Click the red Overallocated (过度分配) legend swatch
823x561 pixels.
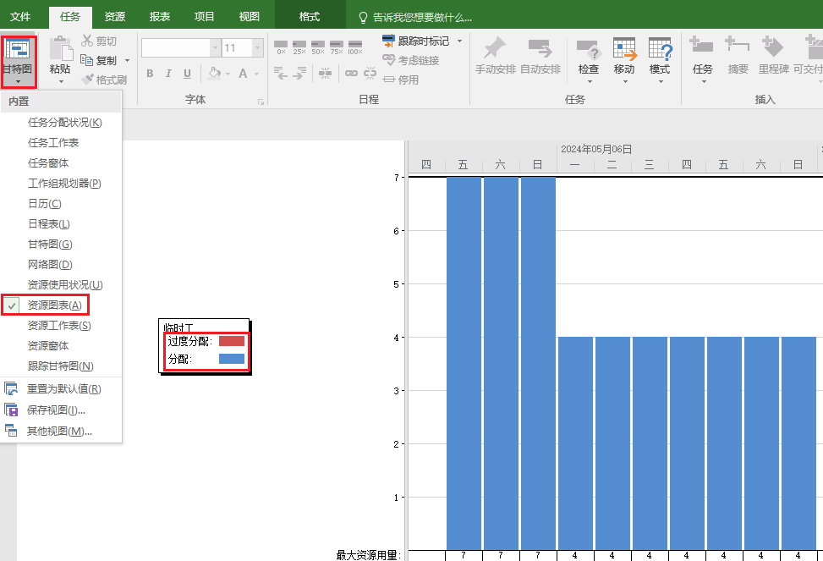pyautogui.click(x=232, y=342)
